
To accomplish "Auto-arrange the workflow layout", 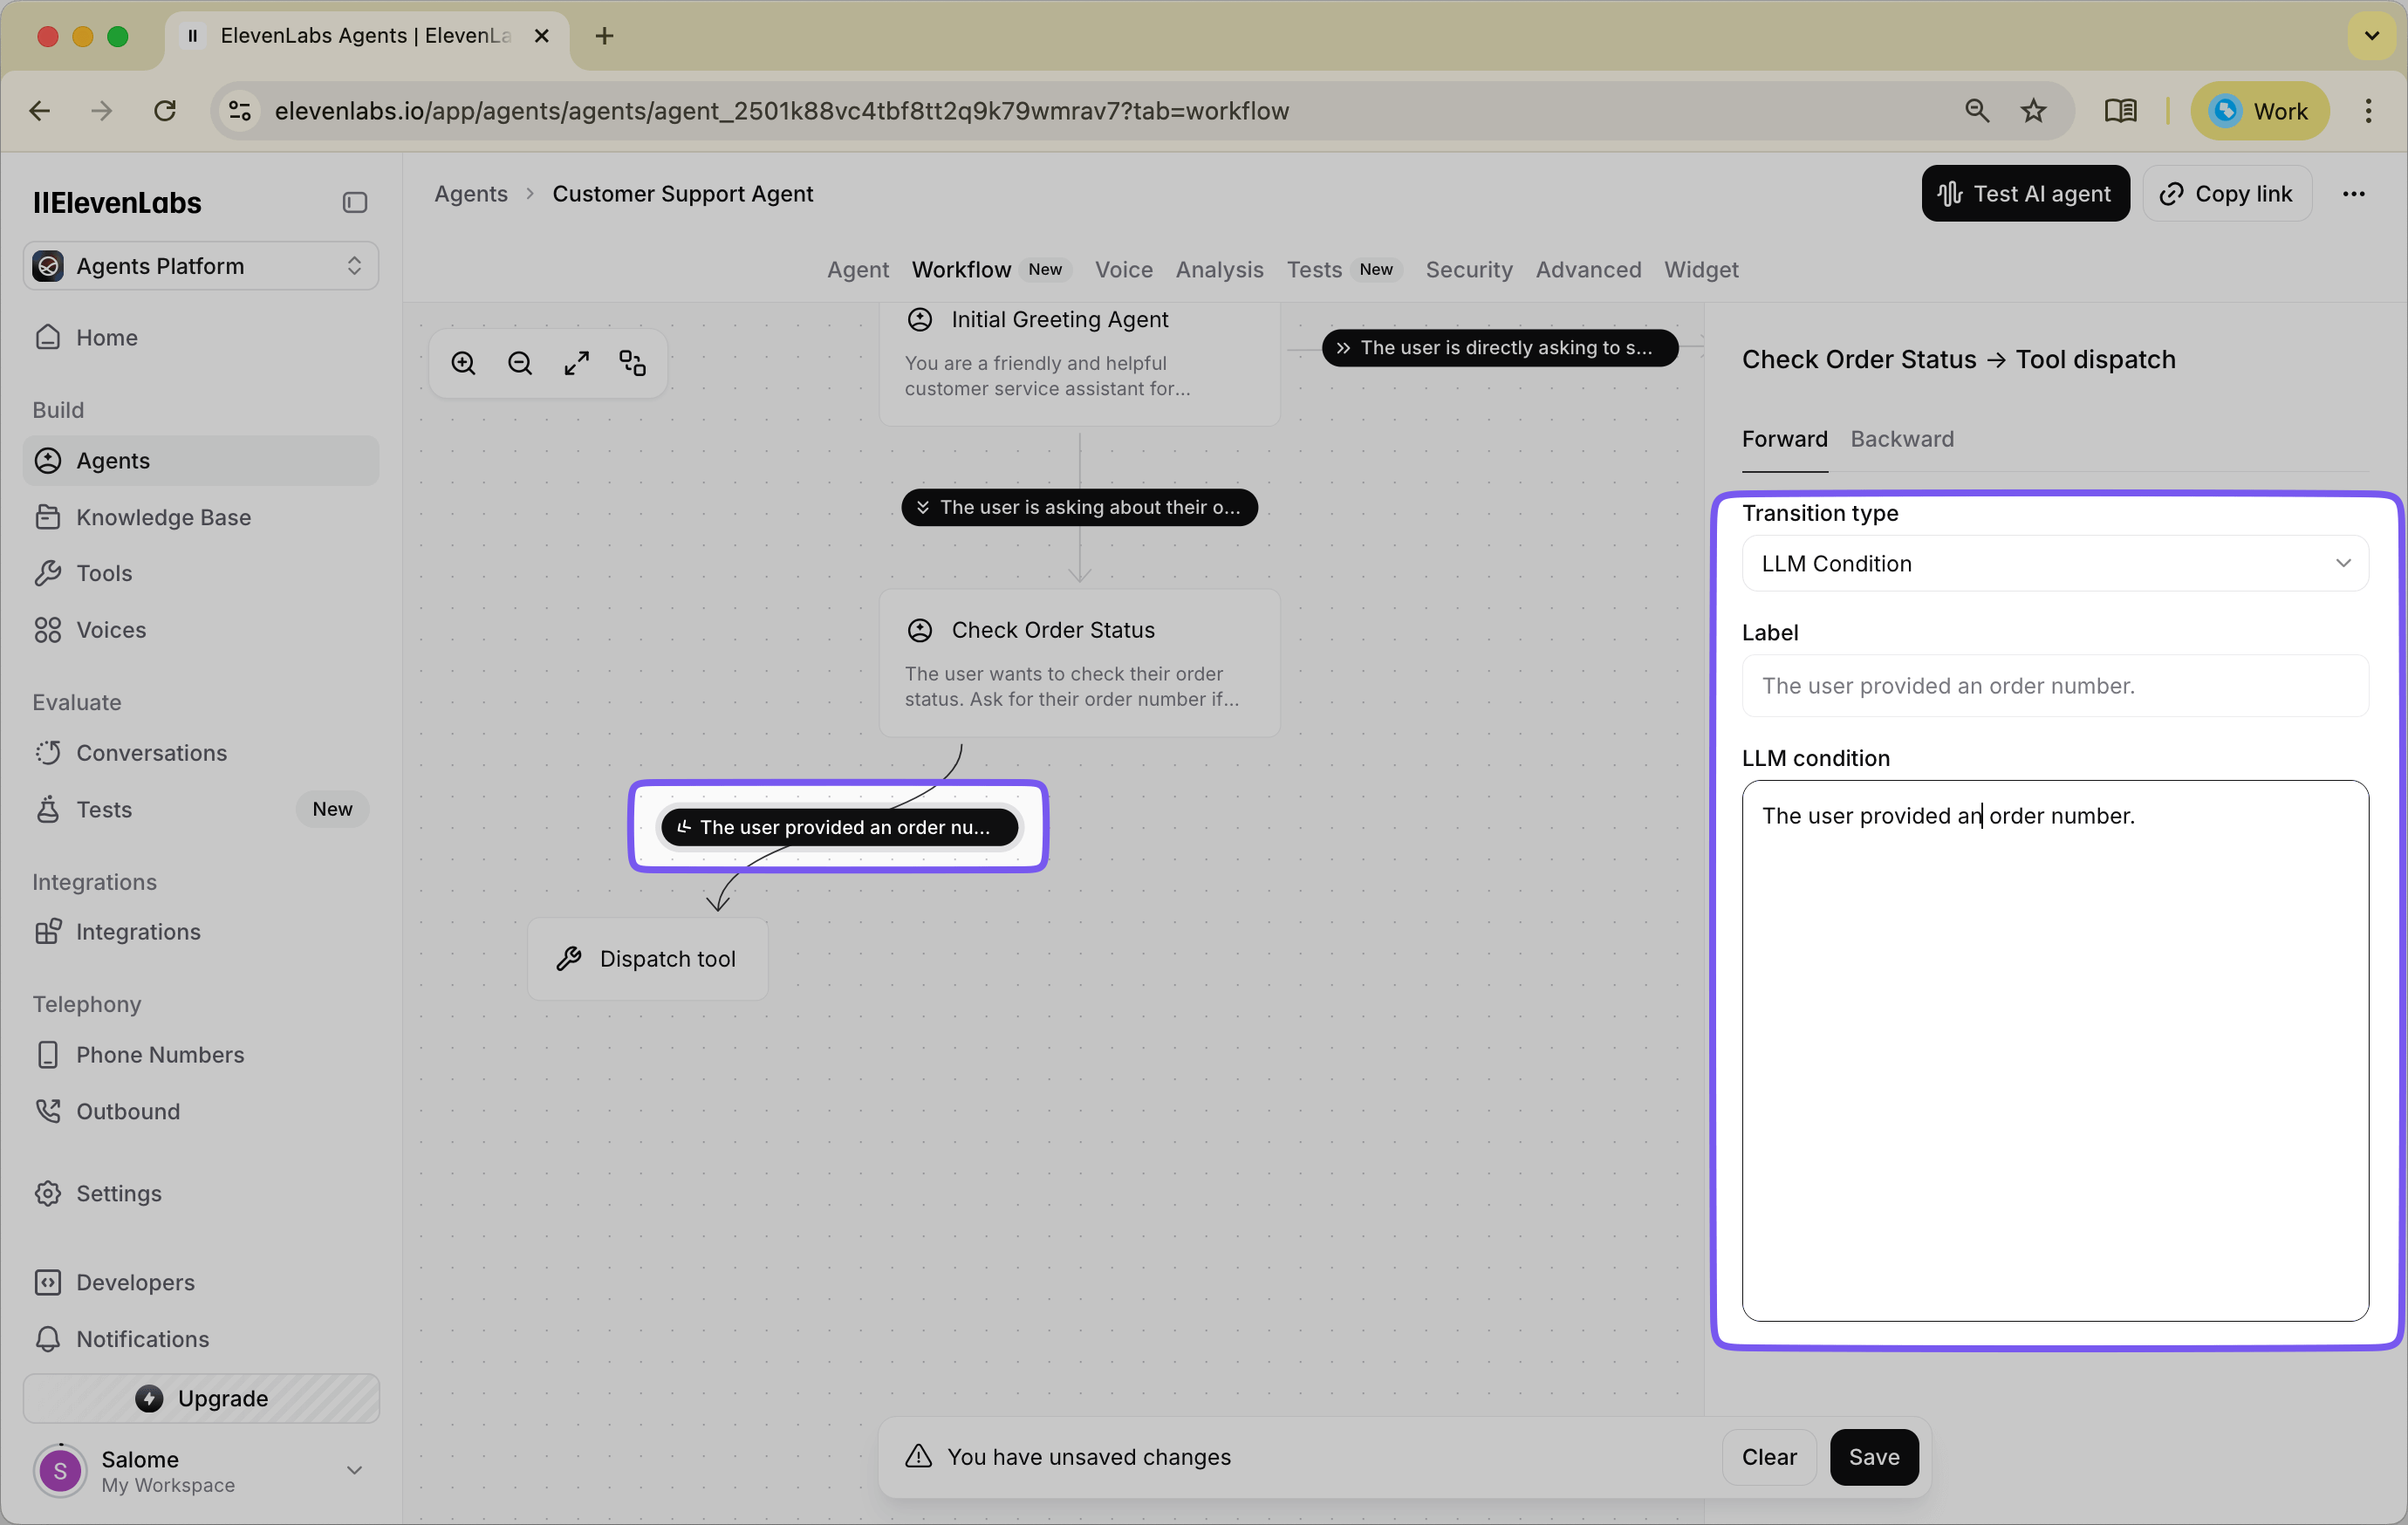I will [632, 362].
